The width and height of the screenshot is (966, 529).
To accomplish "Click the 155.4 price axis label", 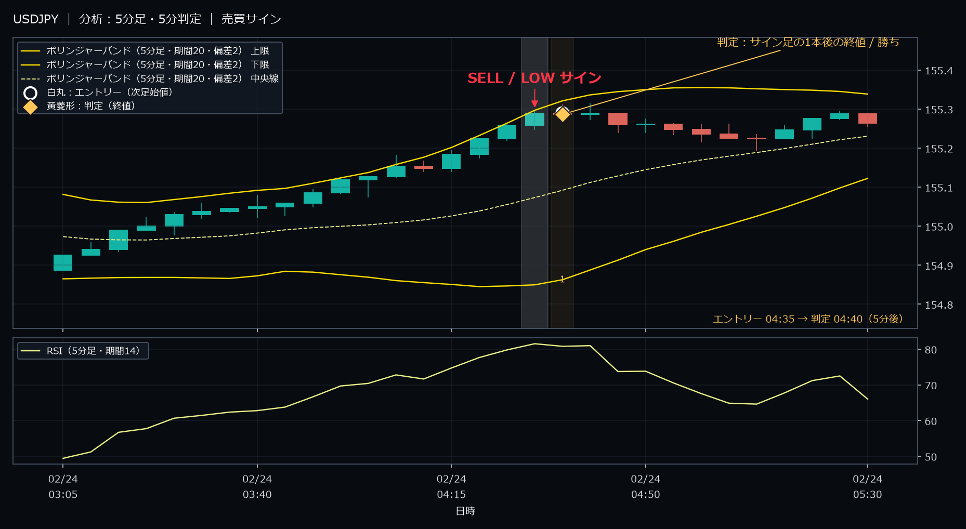I will pyautogui.click(x=939, y=71).
